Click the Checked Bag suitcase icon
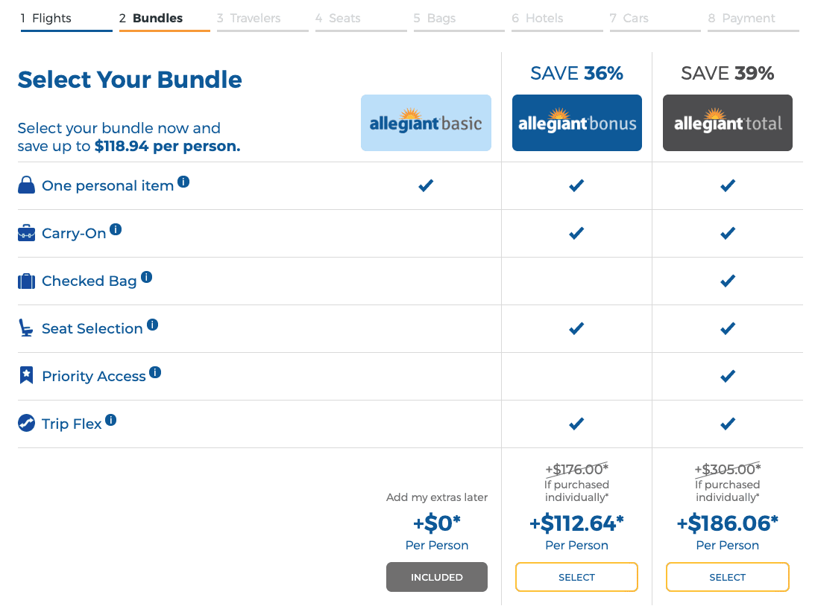 pyautogui.click(x=26, y=281)
